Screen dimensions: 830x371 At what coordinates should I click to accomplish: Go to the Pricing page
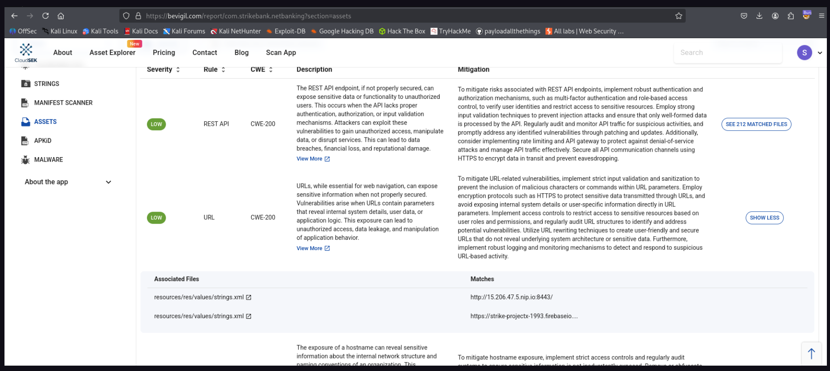(x=164, y=52)
